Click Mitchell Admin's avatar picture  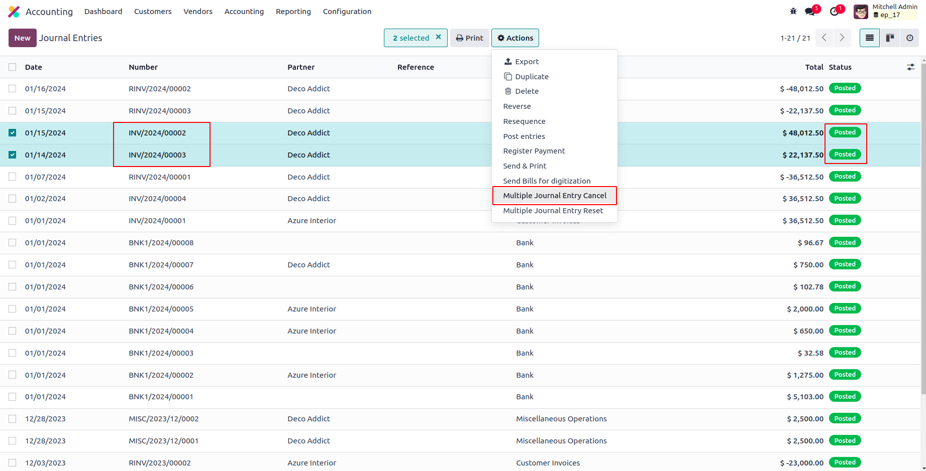click(861, 12)
